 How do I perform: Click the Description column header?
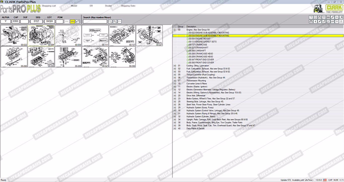[191, 27]
